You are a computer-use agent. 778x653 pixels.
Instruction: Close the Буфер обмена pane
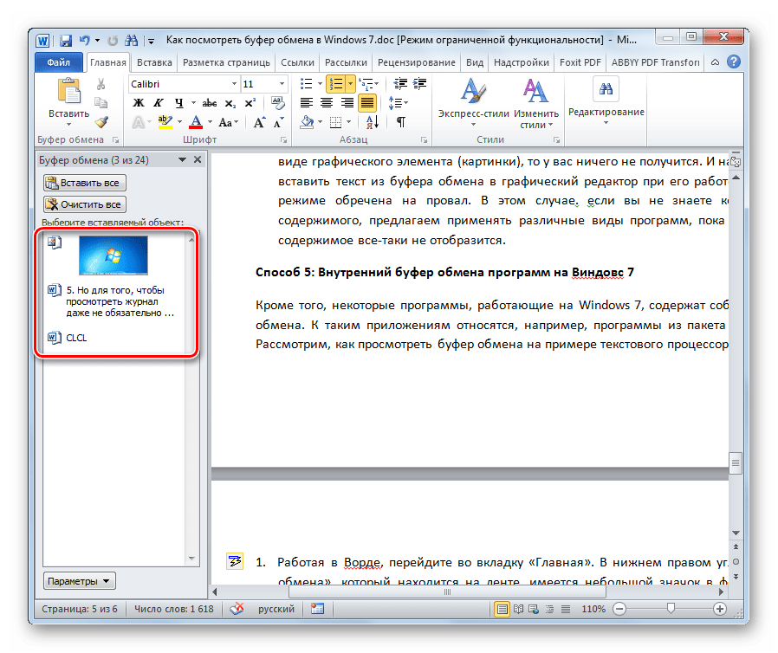[x=198, y=159]
